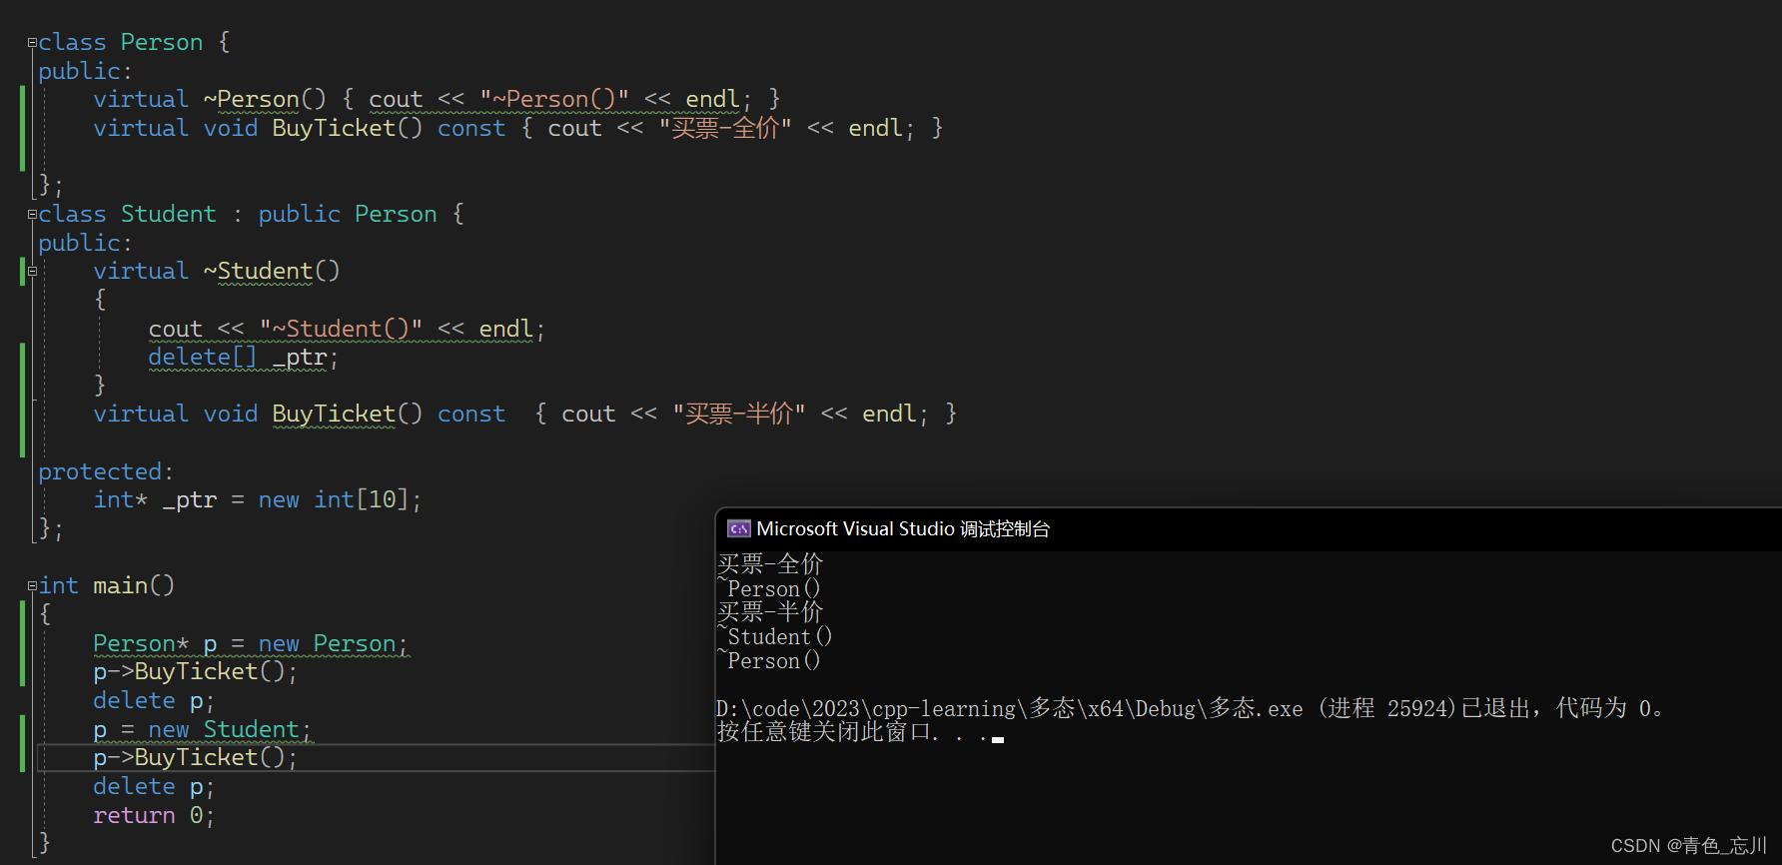Viewport: 1782px width, 865px height.
Task: Click the Student BuyTicket "买票-半价" string
Action: tap(739, 415)
